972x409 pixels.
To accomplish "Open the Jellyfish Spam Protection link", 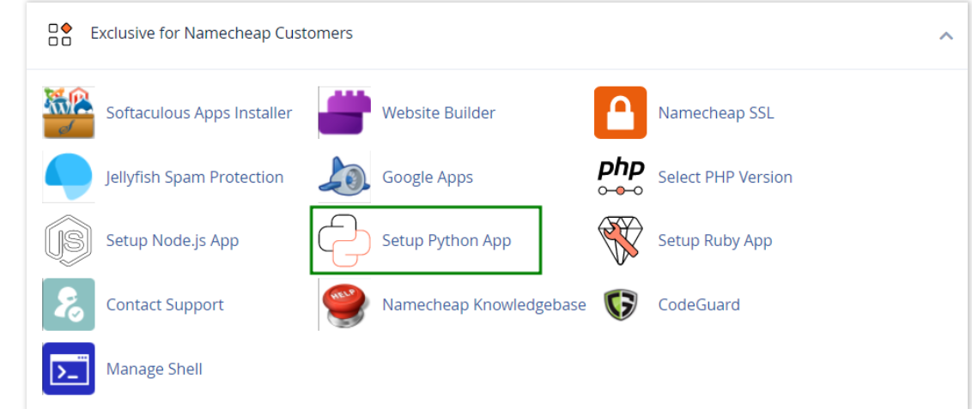I will click(x=195, y=177).
